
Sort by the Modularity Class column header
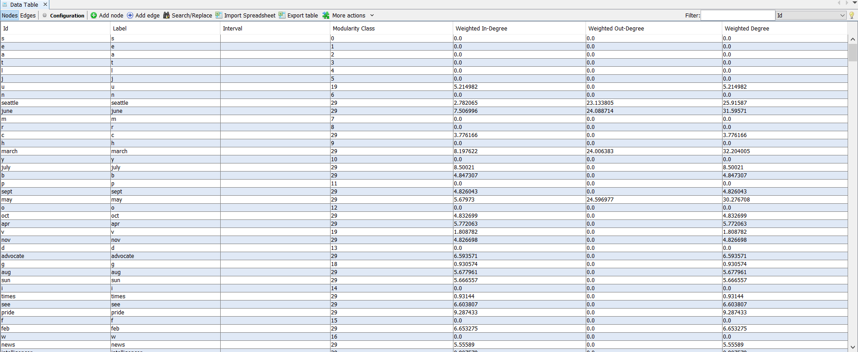(353, 28)
